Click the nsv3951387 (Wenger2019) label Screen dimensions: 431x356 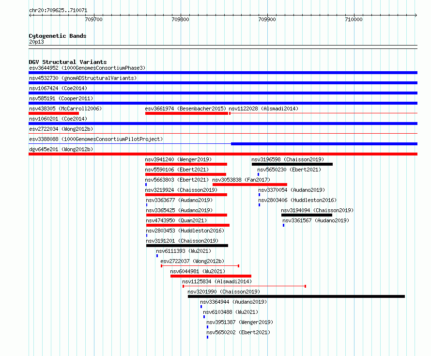point(240,322)
